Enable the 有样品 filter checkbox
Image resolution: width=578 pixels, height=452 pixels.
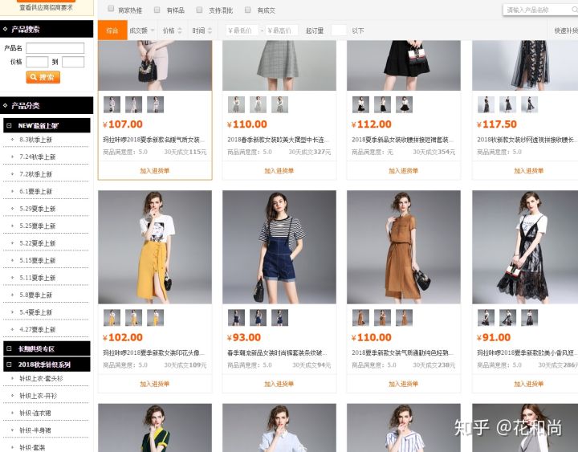pyautogui.click(x=157, y=10)
